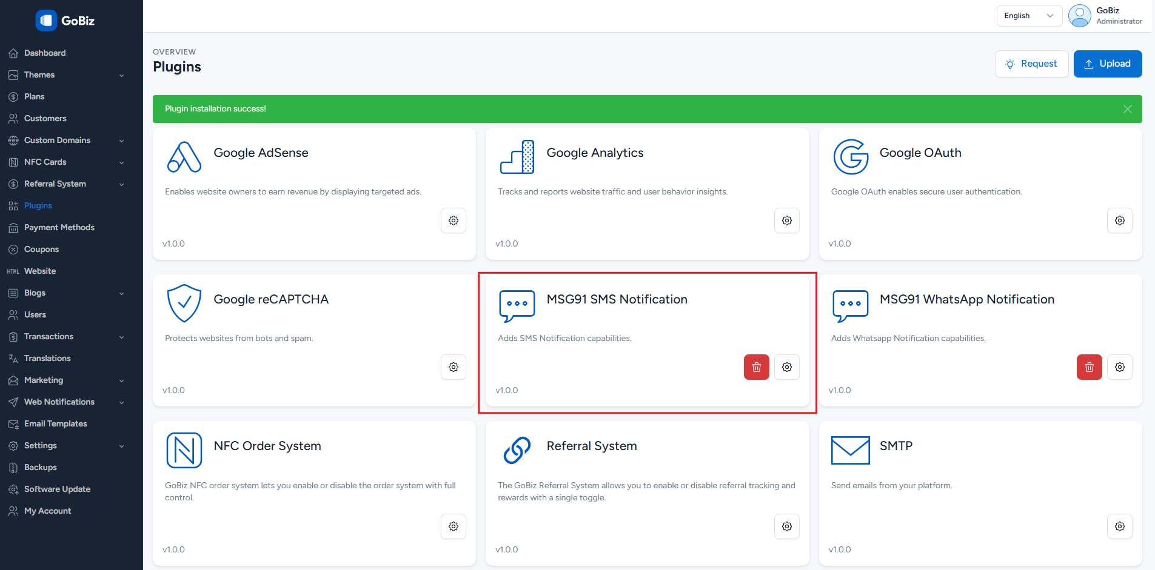The height and width of the screenshot is (570, 1155).
Task: Click the reCAPTCHA shield icon
Action: [x=184, y=303]
